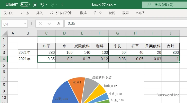This screenshot has height=103, width=187.
Task: Click the Undo arrow icon
Action: [x=42, y=5]
